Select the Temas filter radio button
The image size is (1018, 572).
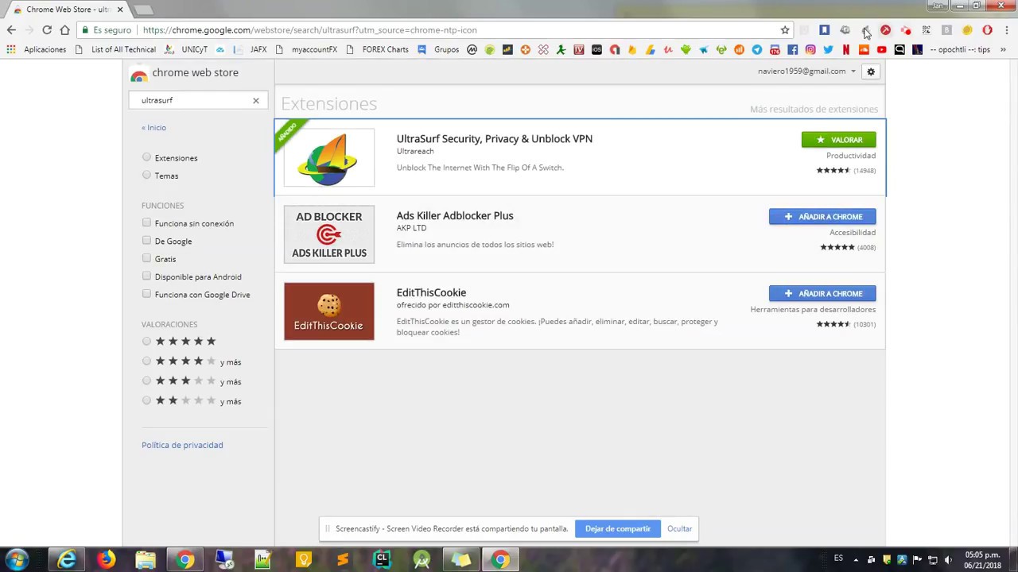pyautogui.click(x=146, y=175)
